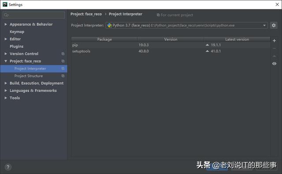Close the Settings dialog window
The image size is (282, 174).
pyautogui.click(x=277, y=4)
